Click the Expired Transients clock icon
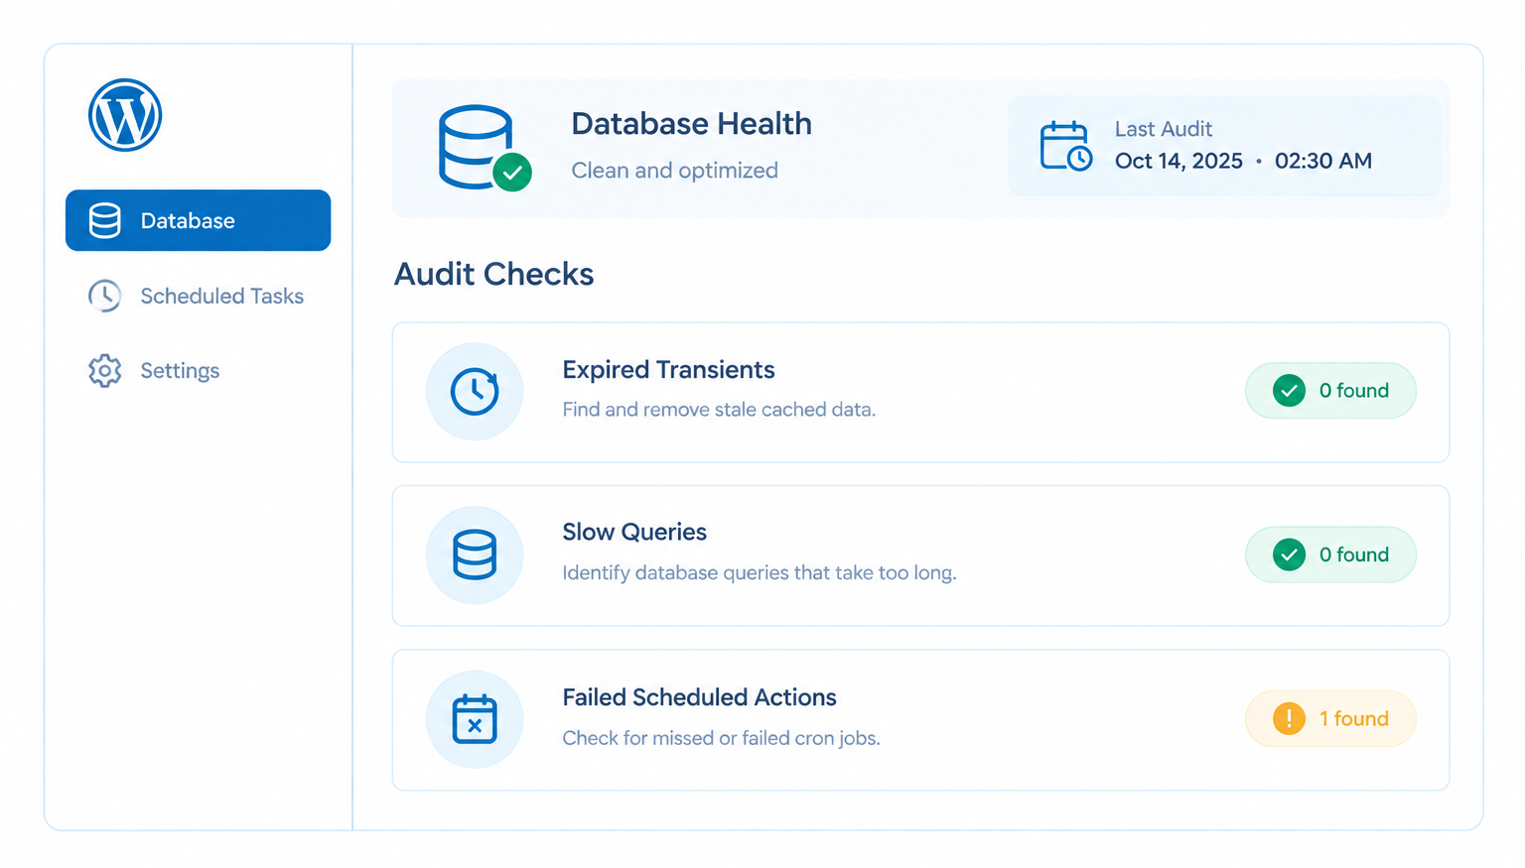Image resolution: width=1525 pixels, height=868 pixels. pos(475,391)
